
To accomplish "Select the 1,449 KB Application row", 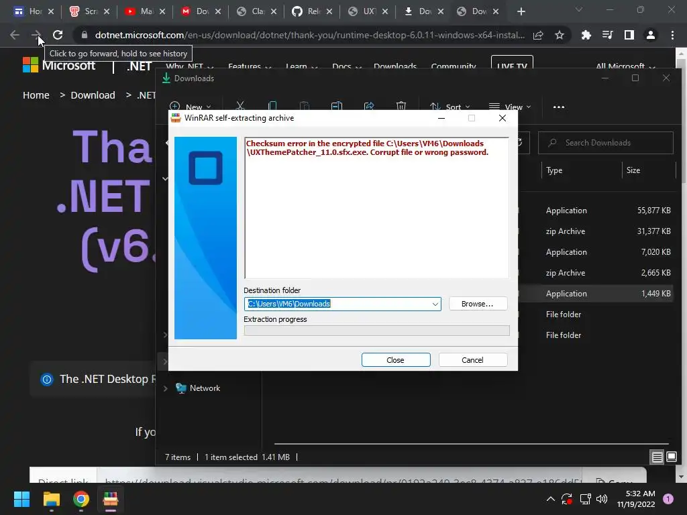I will coord(596,294).
